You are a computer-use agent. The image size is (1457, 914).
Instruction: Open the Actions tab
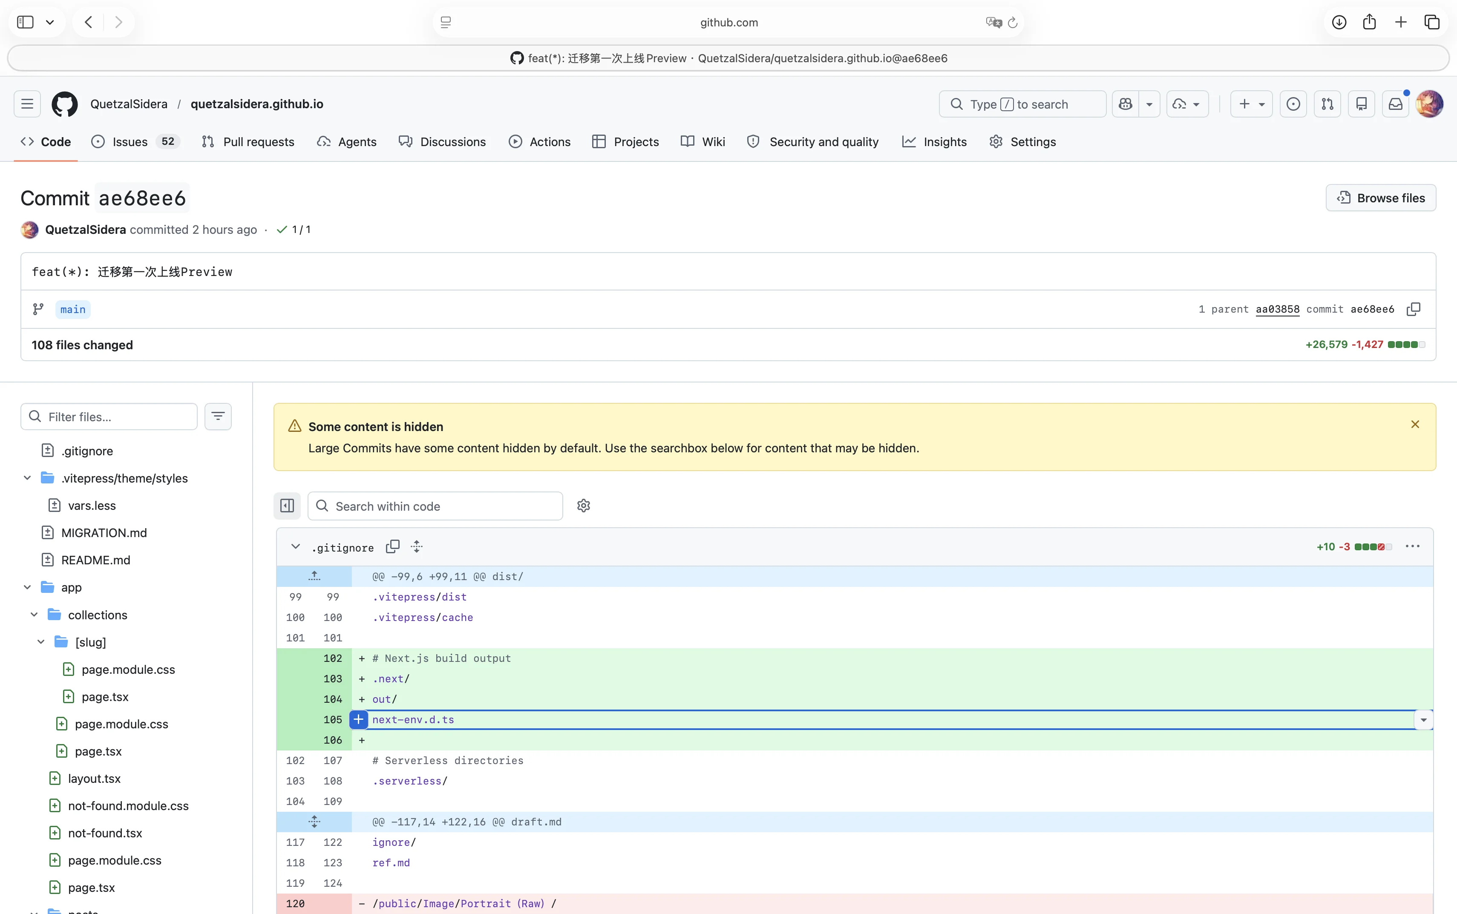540,141
